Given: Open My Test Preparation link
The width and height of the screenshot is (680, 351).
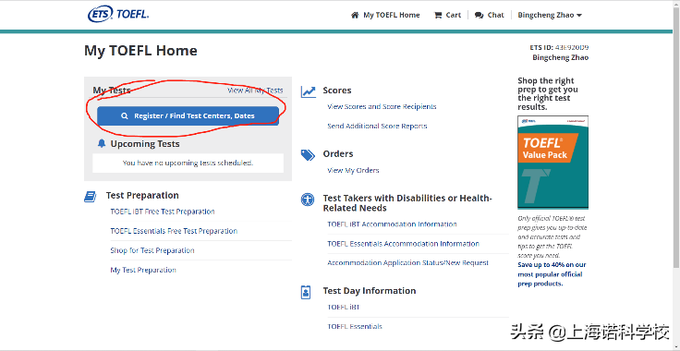Looking at the screenshot, I should [x=143, y=270].
